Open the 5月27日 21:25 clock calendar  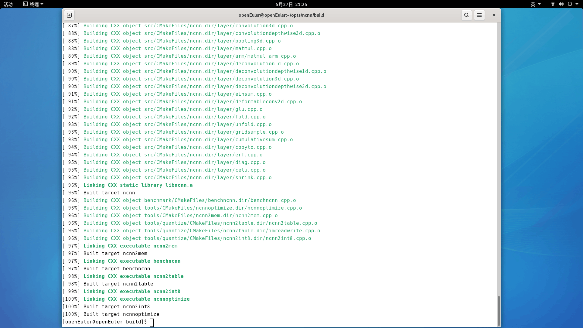pos(291,4)
